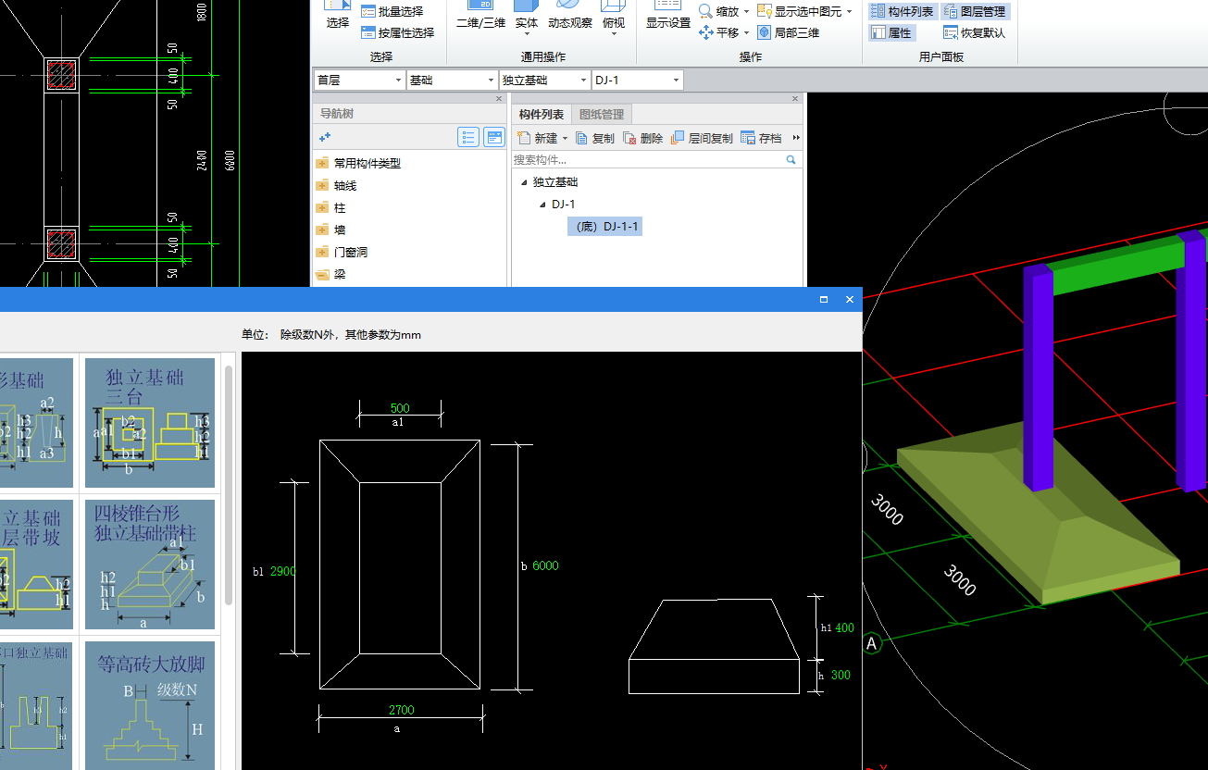
Task: Click the 俯视 top view icon
Action: [613, 6]
